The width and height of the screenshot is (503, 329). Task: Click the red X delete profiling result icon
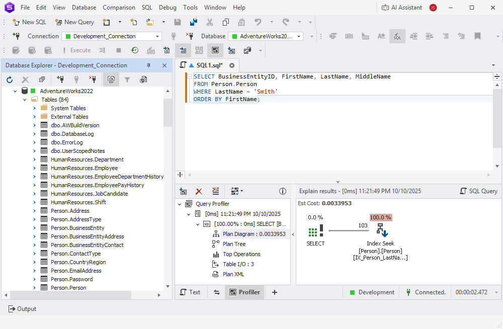tap(199, 191)
